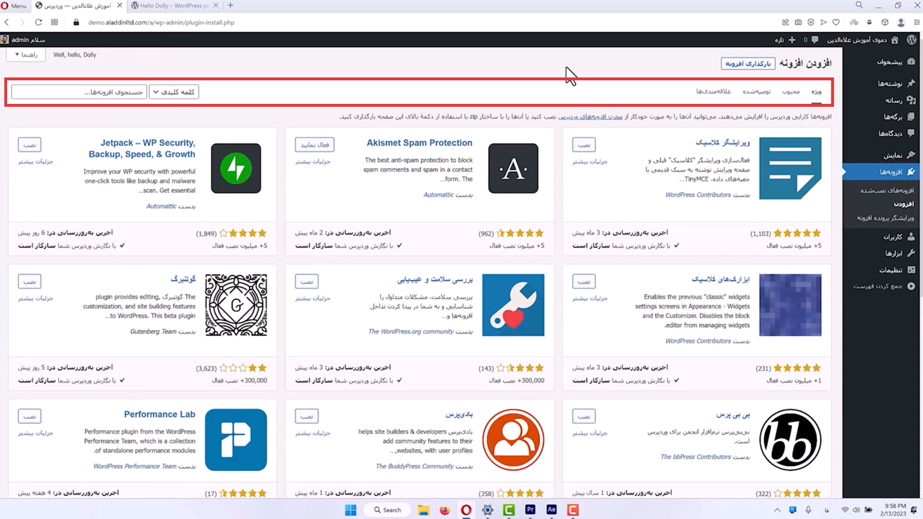
Task: Click the Classic Editor plugin icon thumbnail
Action: click(790, 168)
